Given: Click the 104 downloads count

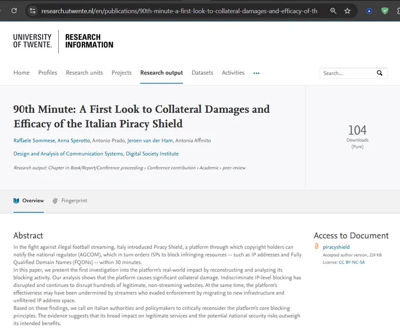Looking at the screenshot, I should (x=358, y=130).
